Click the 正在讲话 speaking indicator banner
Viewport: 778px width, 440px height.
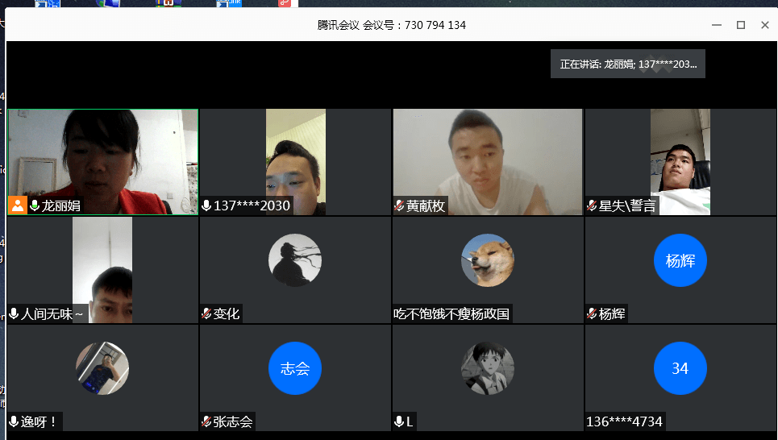628,64
